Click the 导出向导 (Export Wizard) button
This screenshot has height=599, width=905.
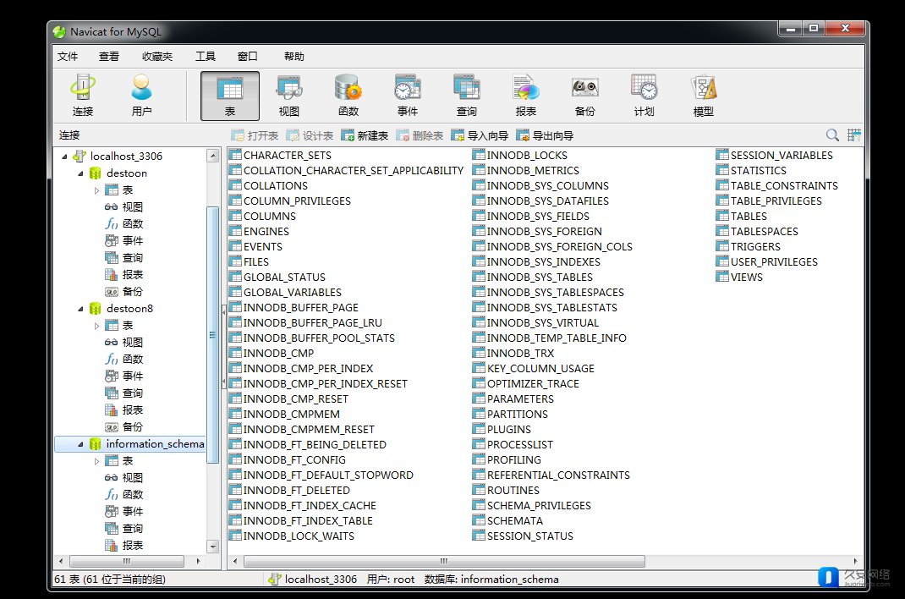545,135
